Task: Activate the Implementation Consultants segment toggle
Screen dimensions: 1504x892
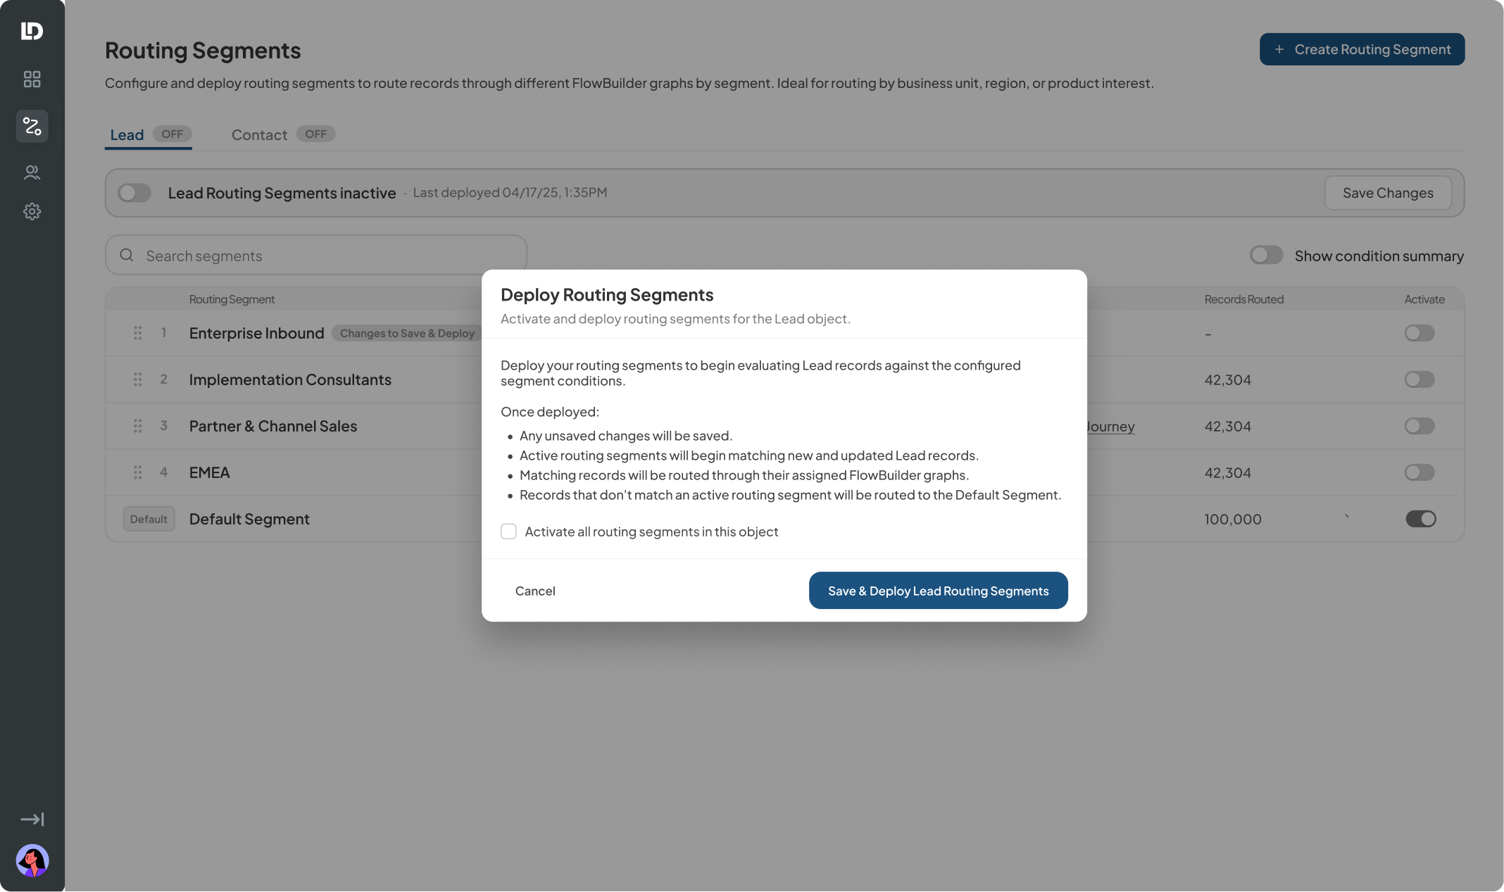Action: point(1420,379)
